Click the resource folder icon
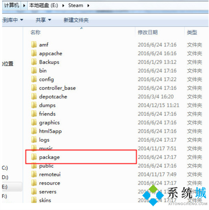 coord(34,183)
